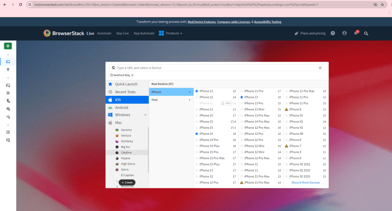Mark iPhone XR as favorite
The height and width of the screenshot is (211, 392).
click(x=286, y=134)
